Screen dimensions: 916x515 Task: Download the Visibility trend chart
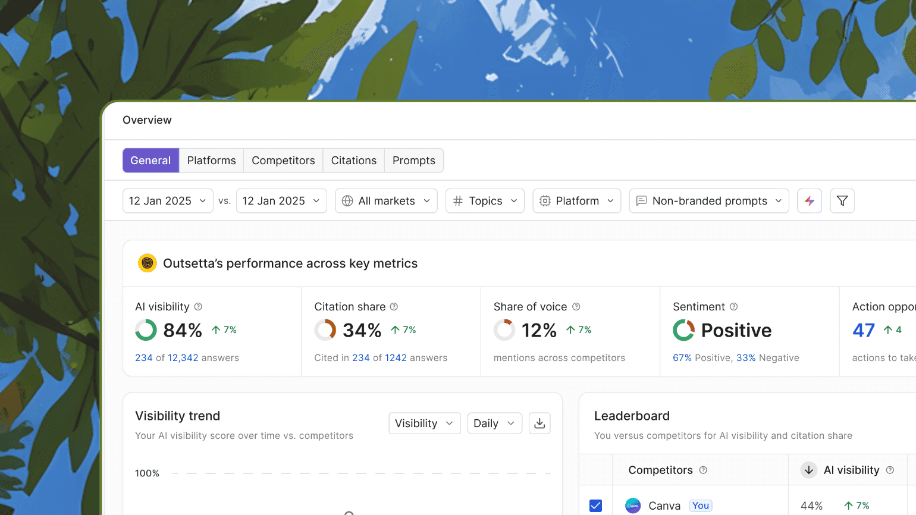tap(539, 423)
